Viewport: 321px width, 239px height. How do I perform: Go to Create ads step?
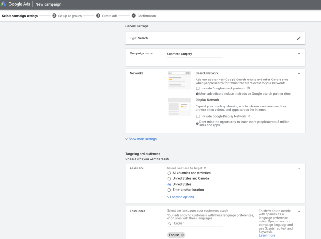coord(110,16)
